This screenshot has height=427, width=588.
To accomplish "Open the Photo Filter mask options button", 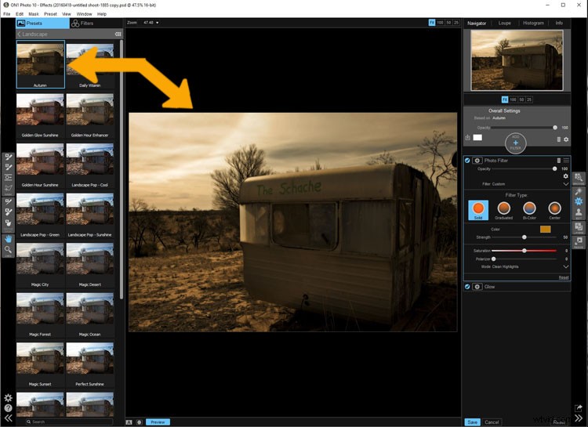I will pyautogui.click(x=477, y=161).
